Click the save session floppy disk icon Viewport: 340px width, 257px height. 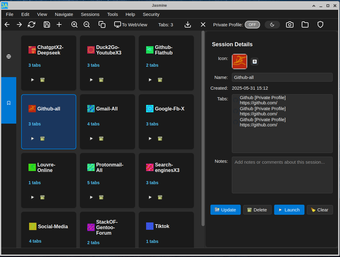[x=47, y=24]
